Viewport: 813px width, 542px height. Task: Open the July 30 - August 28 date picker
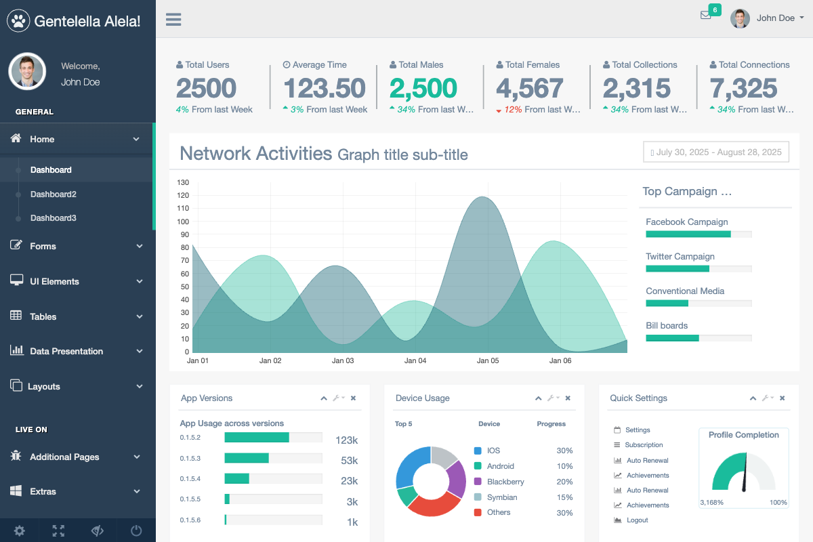pyautogui.click(x=715, y=152)
